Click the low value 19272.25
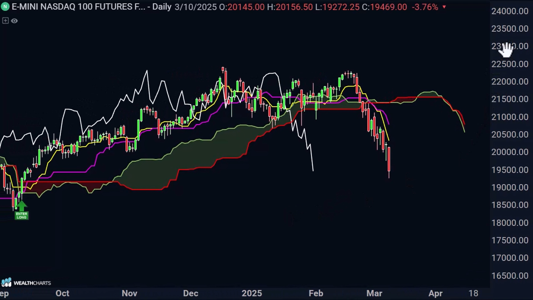The image size is (533, 300). coord(341,7)
